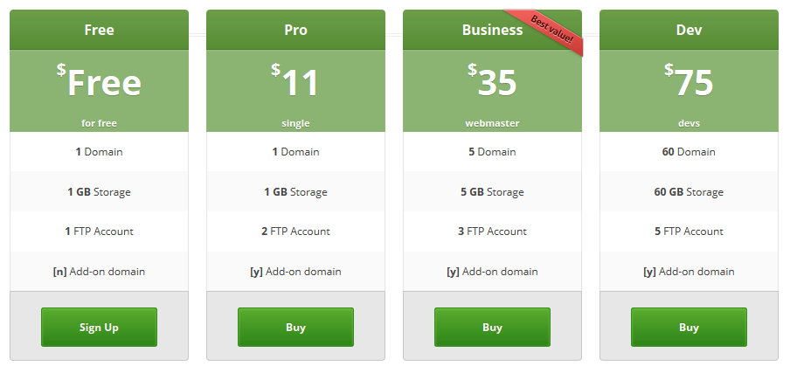Click the $35 price
Viewport: 790px width, 373px height.
tap(492, 81)
